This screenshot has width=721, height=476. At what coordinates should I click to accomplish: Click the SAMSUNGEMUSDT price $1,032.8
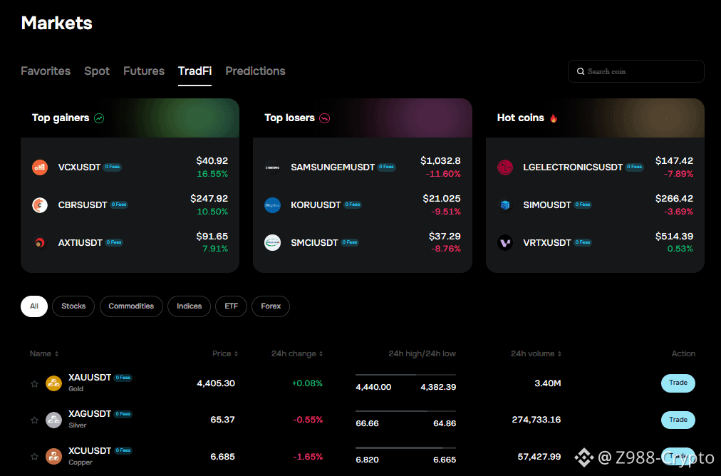440,161
